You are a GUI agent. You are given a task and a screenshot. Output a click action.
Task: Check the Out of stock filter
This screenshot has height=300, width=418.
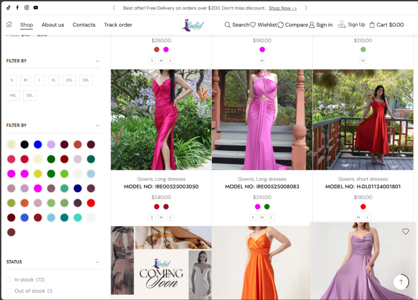9,291
